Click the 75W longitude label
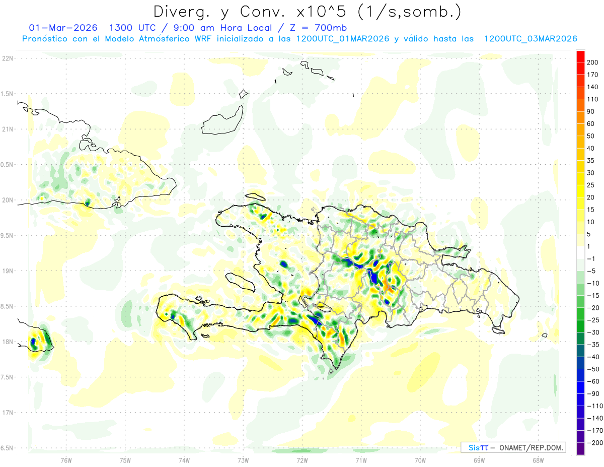This screenshot has height=467, width=604. pos(125,460)
